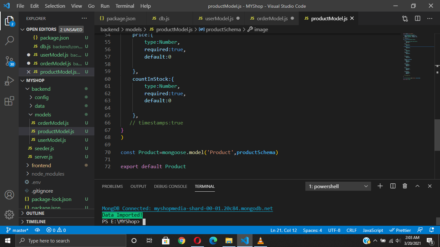Switch to the PROBLEMS tab

click(112, 186)
